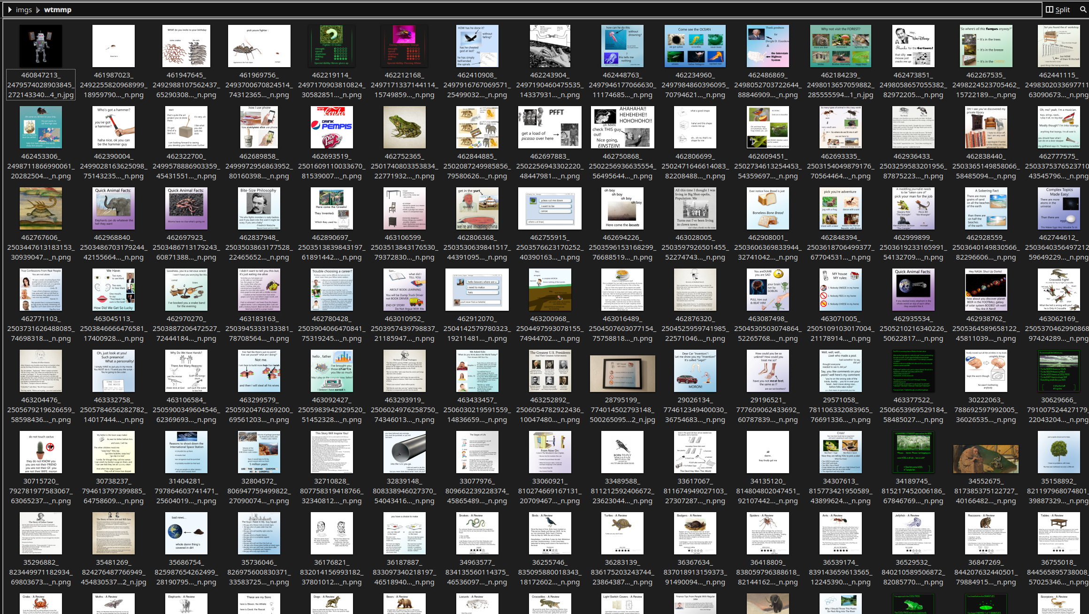Click the search magnifier icon
Screen dimensions: 1089x614
pos(1083,9)
